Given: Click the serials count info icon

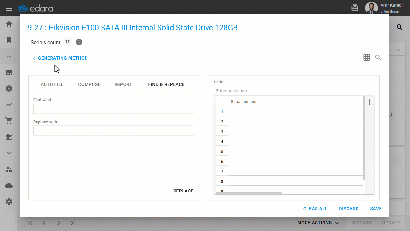Looking at the screenshot, I should tap(79, 42).
